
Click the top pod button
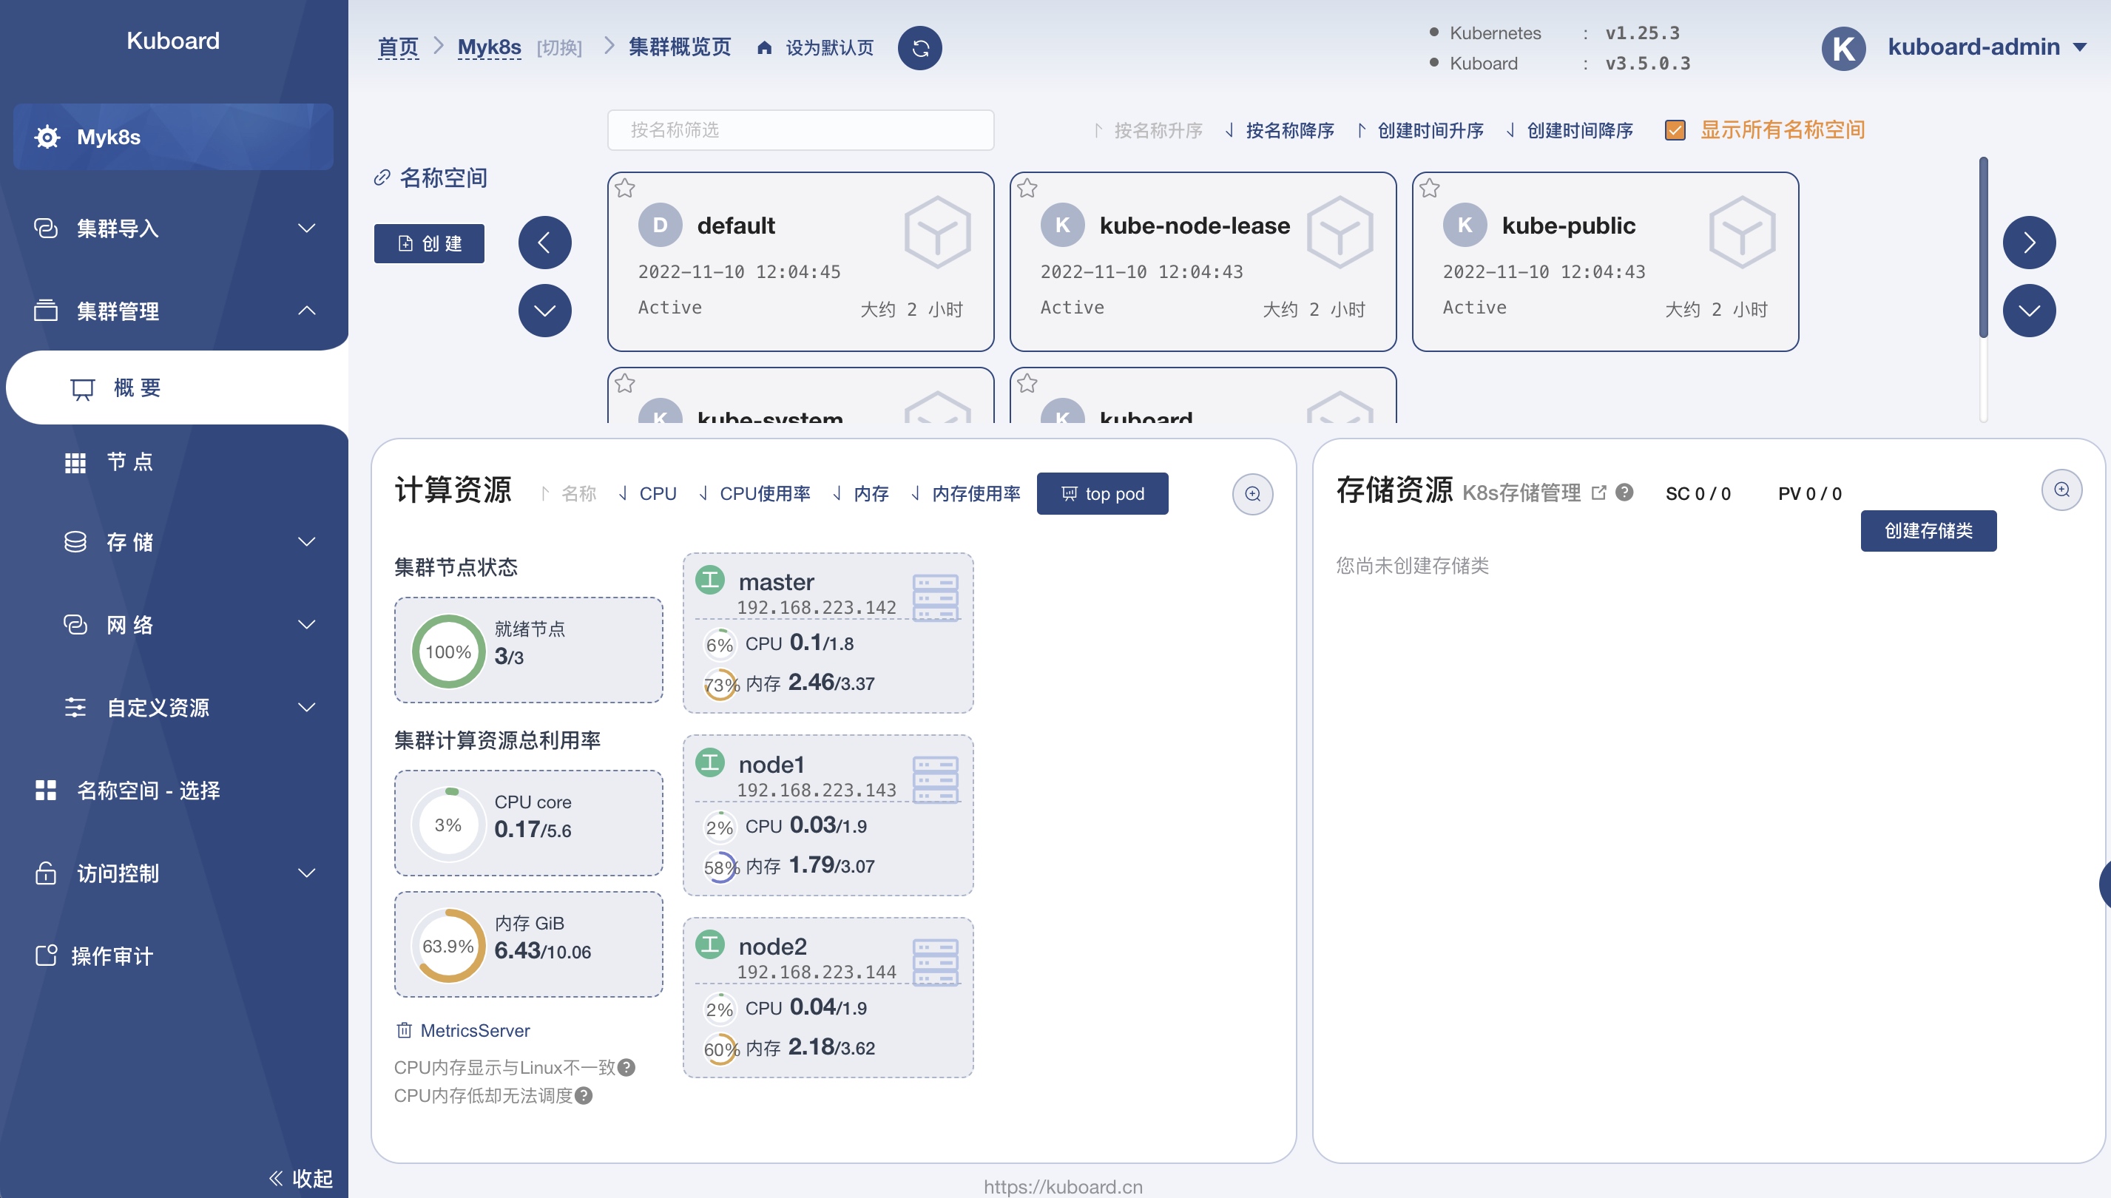1102,494
